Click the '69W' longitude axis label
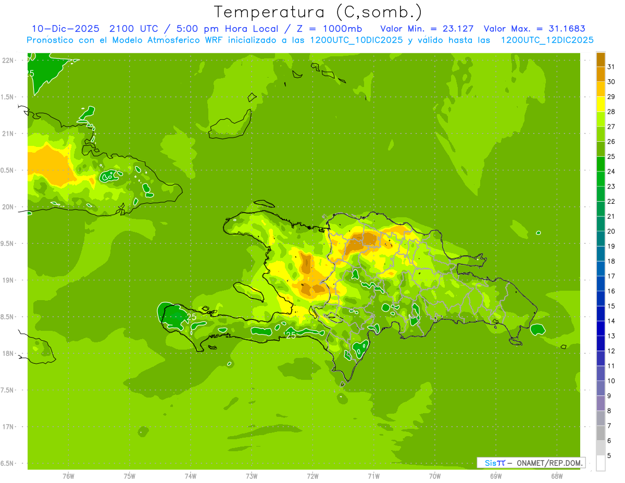 coord(496,476)
